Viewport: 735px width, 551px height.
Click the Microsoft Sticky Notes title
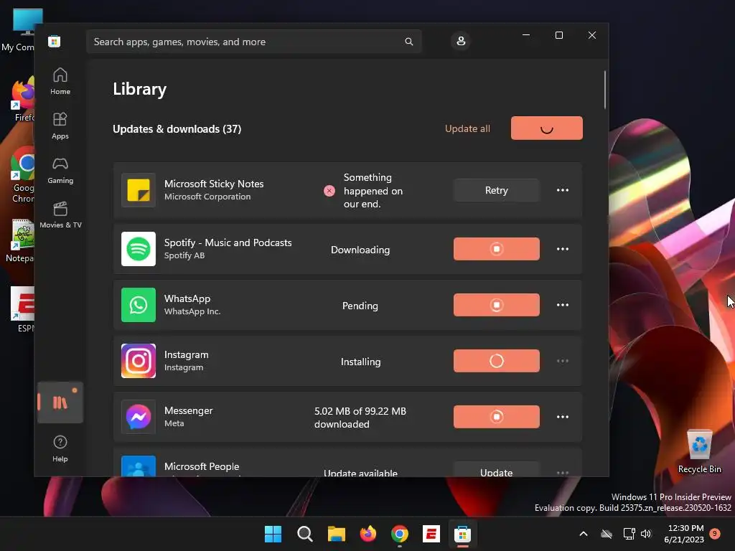click(x=214, y=184)
